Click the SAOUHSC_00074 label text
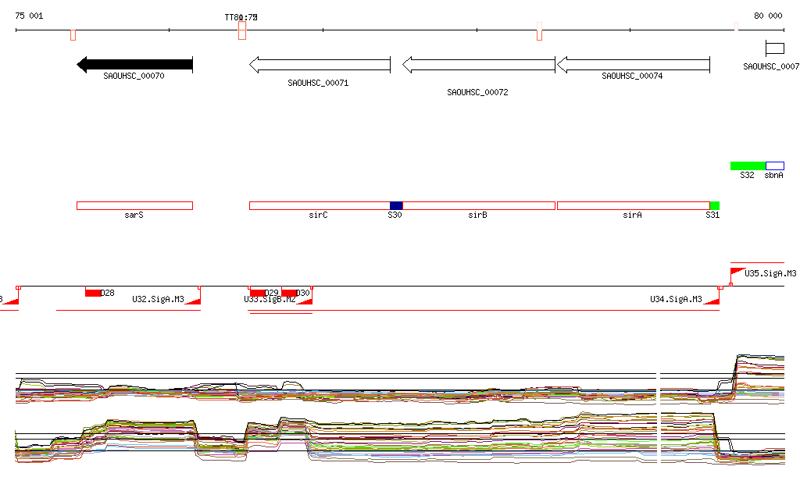This screenshot has width=800, height=477. 632,76
